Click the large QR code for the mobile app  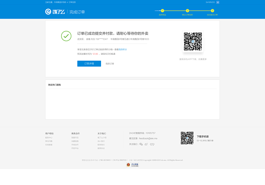(193, 42)
